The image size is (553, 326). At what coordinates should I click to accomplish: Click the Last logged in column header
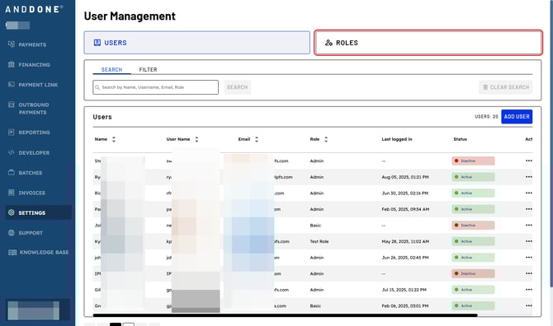pyautogui.click(x=397, y=139)
